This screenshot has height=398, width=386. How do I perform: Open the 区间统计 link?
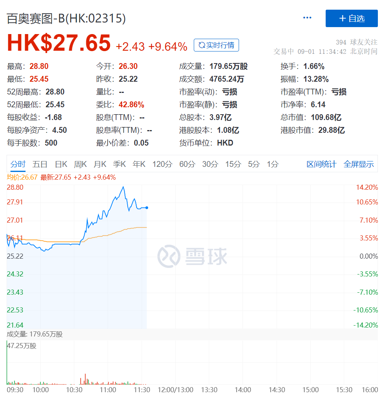coord(321,164)
